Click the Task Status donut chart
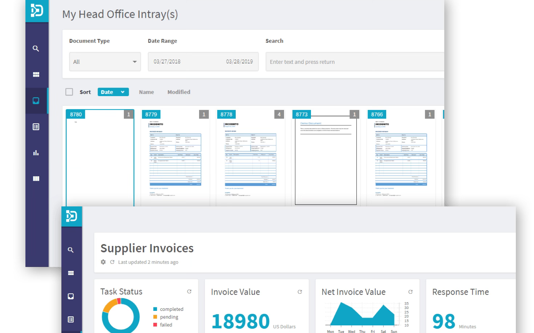This screenshot has height=333, width=534. (x=121, y=316)
